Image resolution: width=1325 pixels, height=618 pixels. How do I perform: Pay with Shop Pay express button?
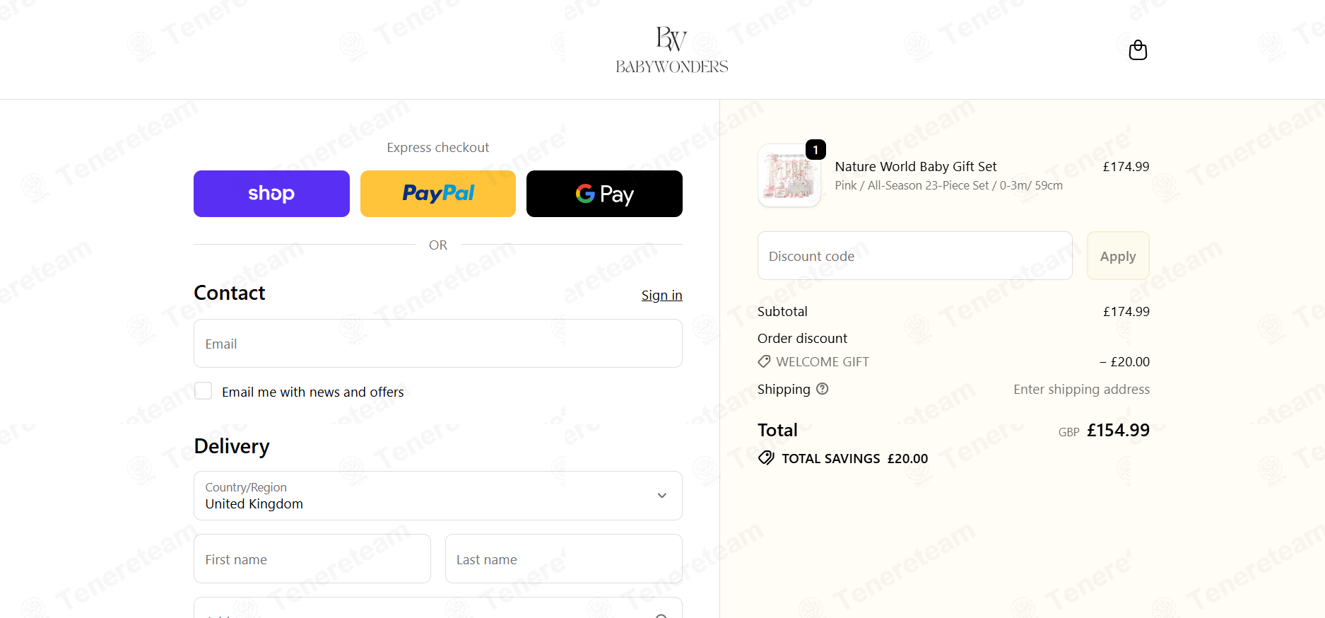pyautogui.click(x=271, y=194)
